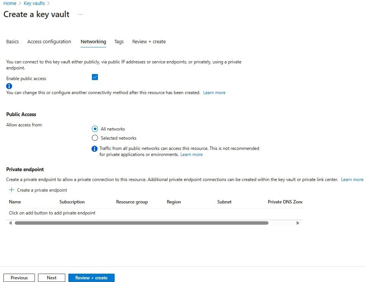Viewport: 366px width, 282px height.
Task: Disable the Enable public access checkbox
Action: click(95, 77)
